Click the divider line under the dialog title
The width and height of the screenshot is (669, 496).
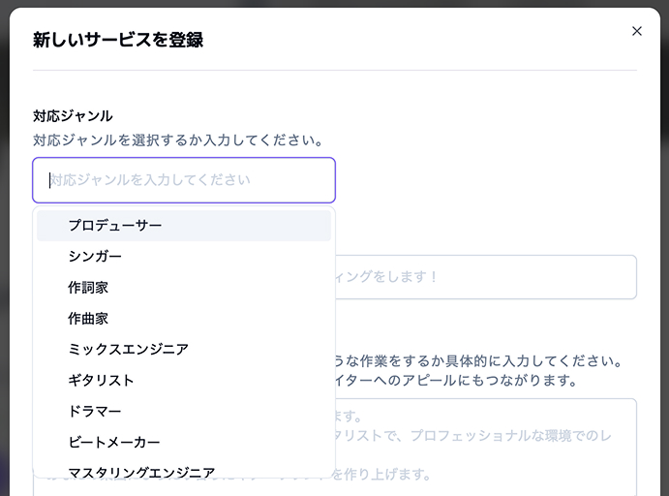(x=334, y=70)
